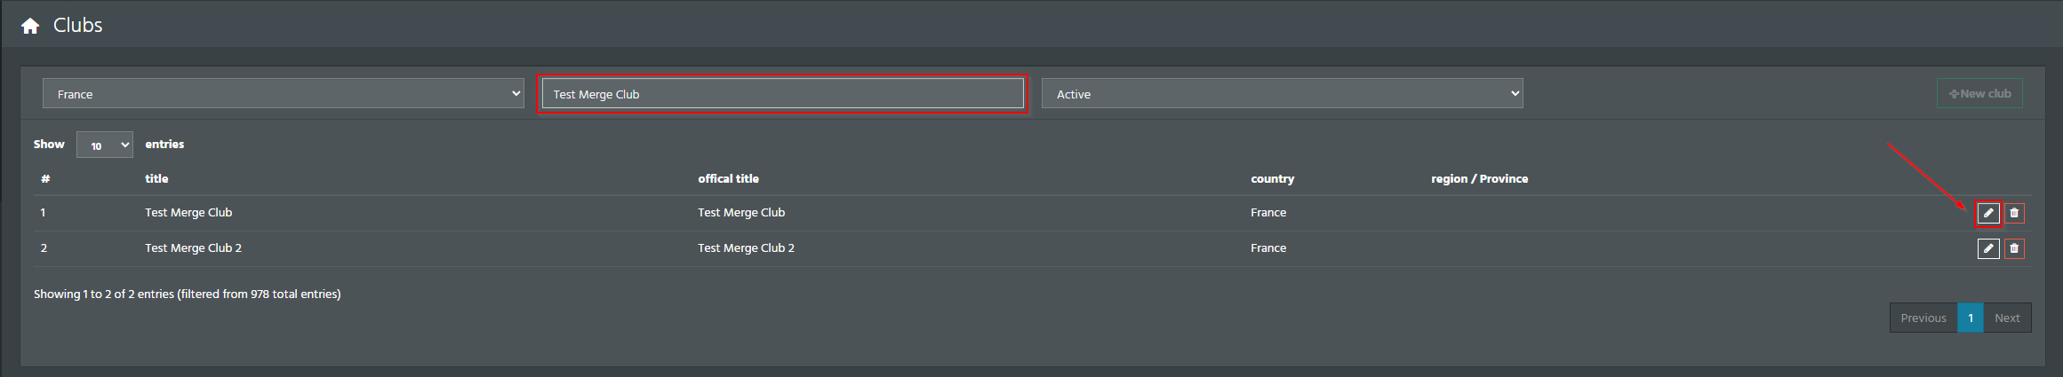The image size is (2063, 377).
Task: Focus the Test Merge Club search field
Action: pos(783,93)
